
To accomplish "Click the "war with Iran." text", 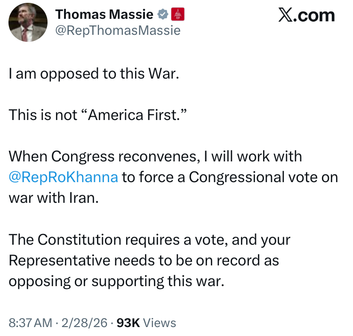I will [54, 197].
